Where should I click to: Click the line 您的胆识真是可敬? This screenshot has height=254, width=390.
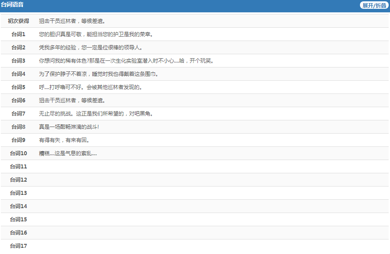click(96, 34)
